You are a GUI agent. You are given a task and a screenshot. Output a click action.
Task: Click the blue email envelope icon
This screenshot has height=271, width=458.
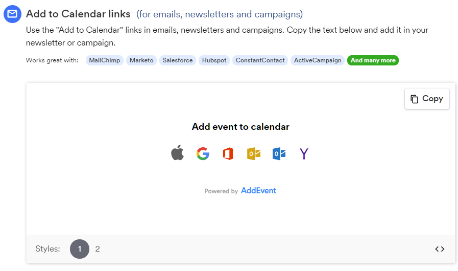[x=12, y=14]
